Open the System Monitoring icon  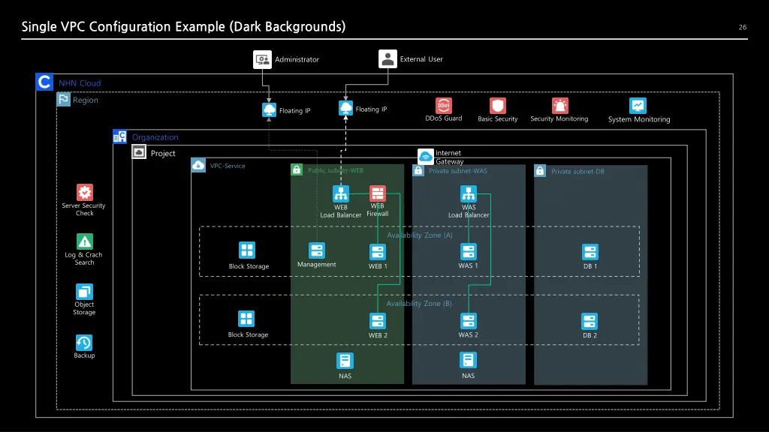[x=638, y=105]
